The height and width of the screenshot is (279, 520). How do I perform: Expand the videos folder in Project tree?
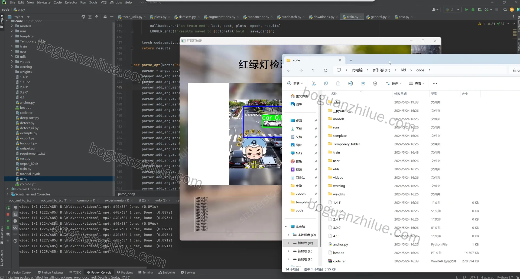pos(12,62)
